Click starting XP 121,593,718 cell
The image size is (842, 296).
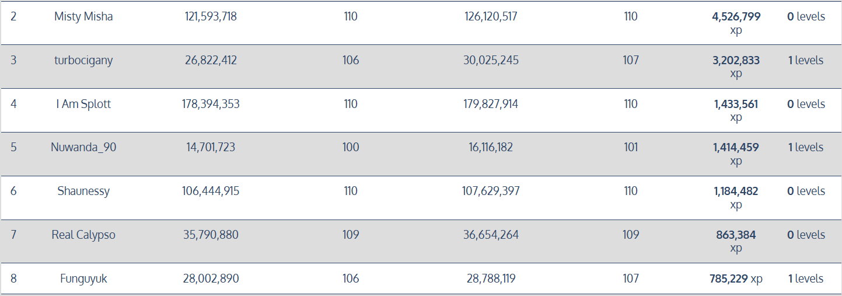[x=211, y=16]
